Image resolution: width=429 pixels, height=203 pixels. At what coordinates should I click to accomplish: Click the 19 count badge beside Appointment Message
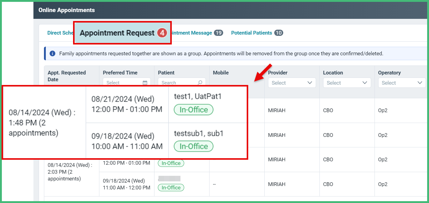(219, 32)
